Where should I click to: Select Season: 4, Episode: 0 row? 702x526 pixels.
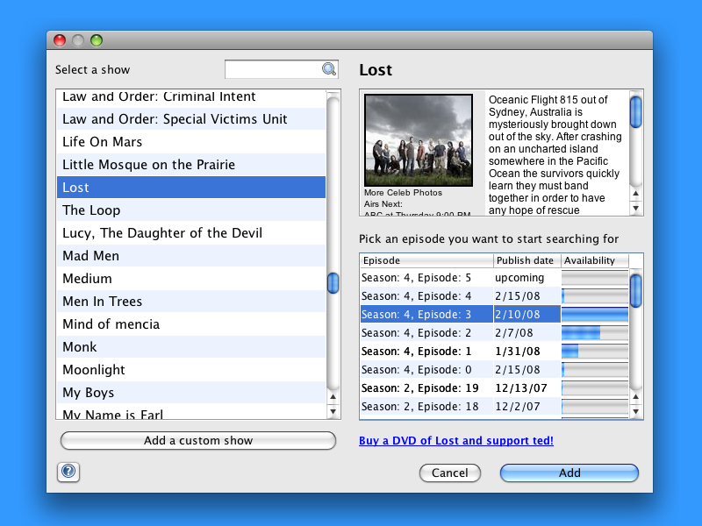click(x=494, y=369)
